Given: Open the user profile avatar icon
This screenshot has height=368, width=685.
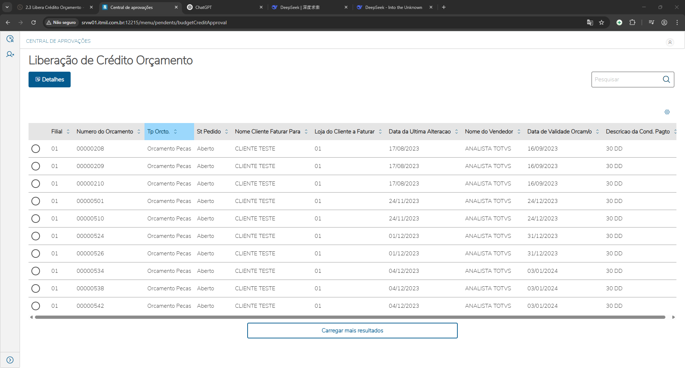Looking at the screenshot, I should [670, 42].
